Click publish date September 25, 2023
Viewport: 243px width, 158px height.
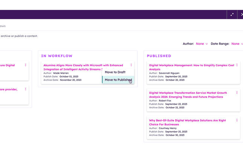click(x=176, y=132)
